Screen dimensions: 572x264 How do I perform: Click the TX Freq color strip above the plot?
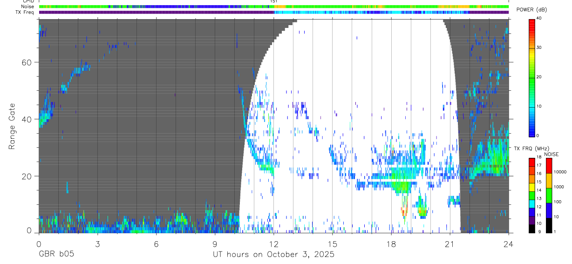click(274, 12)
